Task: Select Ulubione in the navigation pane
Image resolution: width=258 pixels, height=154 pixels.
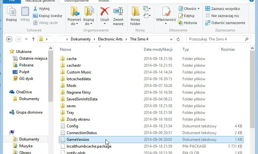Action: coord(21,52)
